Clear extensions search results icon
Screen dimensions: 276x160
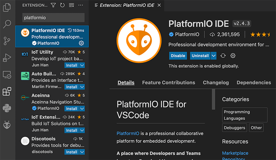71,5
